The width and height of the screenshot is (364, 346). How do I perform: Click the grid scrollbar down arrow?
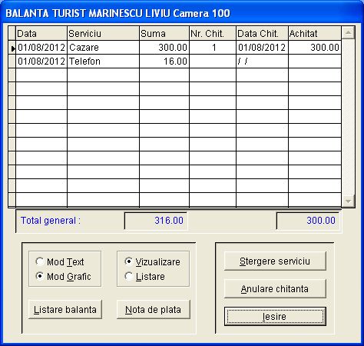[x=348, y=201]
